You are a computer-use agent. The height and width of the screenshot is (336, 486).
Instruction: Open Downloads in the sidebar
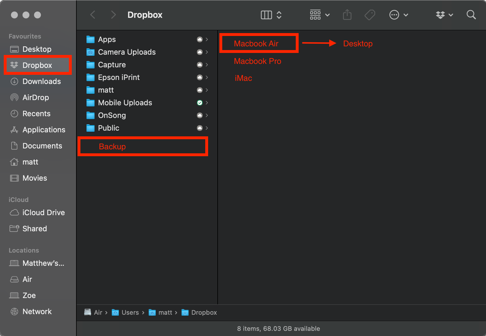[38, 81]
